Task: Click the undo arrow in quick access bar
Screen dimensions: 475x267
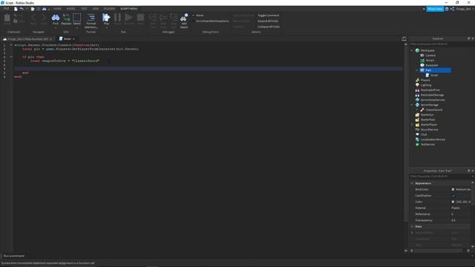Action: point(22,9)
